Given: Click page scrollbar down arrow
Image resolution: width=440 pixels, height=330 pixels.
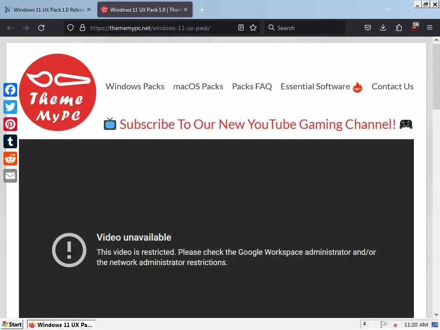Looking at the screenshot, I should click(x=436, y=315).
